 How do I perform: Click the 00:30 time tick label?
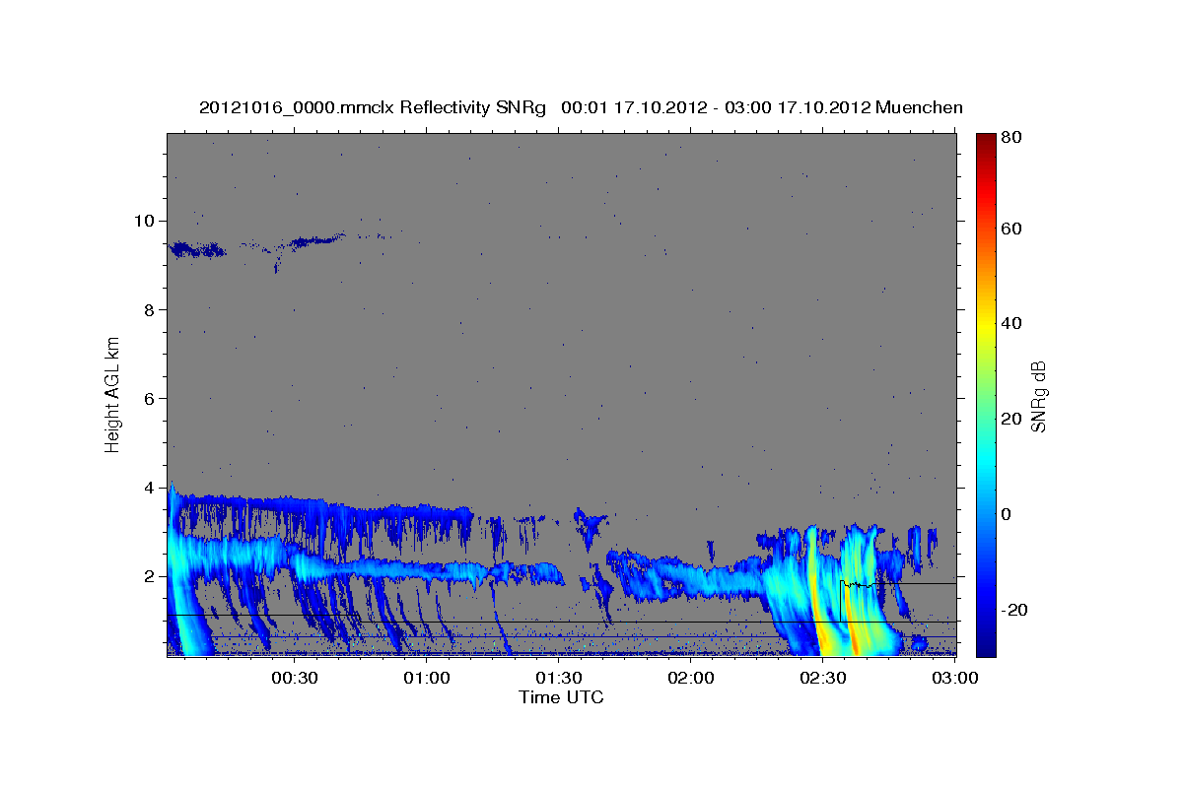[294, 679]
